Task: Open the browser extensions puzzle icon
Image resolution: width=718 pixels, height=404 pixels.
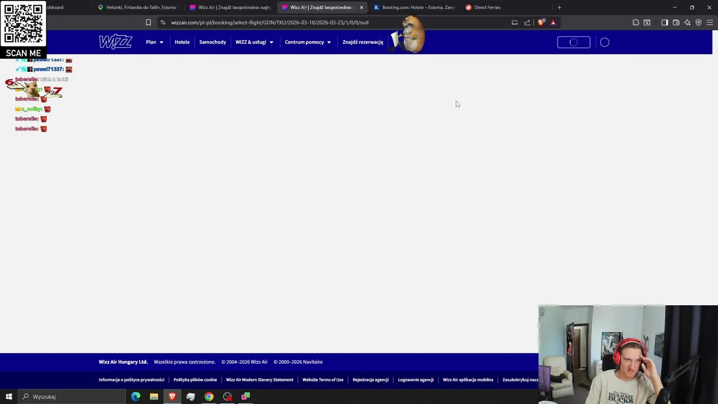Action: 636,22
